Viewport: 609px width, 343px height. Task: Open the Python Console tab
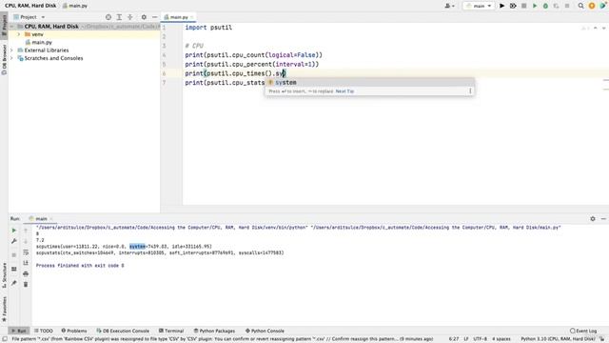click(265, 331)
